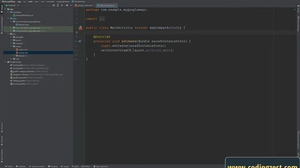This screenshot has width=300, height=168.
Task: Collapse the app module tree node
Action: coord(5,9)
